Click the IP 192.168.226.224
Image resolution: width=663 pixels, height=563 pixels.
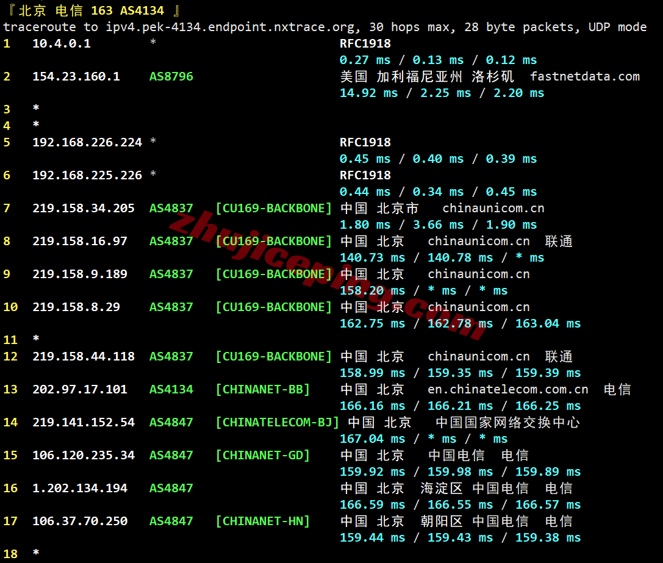coord(87,143)
